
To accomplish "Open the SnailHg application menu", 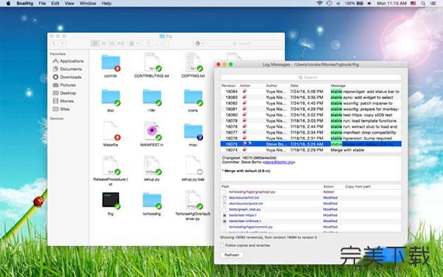I will (x=24, y=4).
